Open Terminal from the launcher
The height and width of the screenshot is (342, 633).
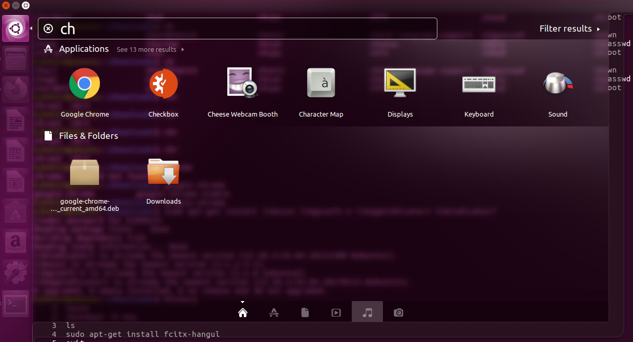pos(16,303)
